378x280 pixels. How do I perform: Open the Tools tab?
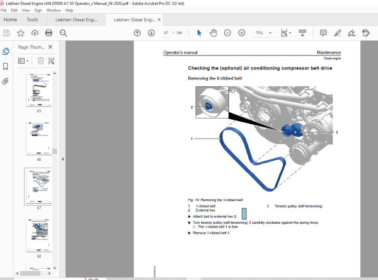point(32,20)
